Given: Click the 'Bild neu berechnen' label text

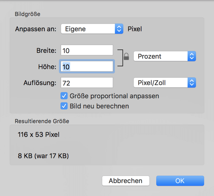Looking at the screenshot, I should (x=99, y=106).
